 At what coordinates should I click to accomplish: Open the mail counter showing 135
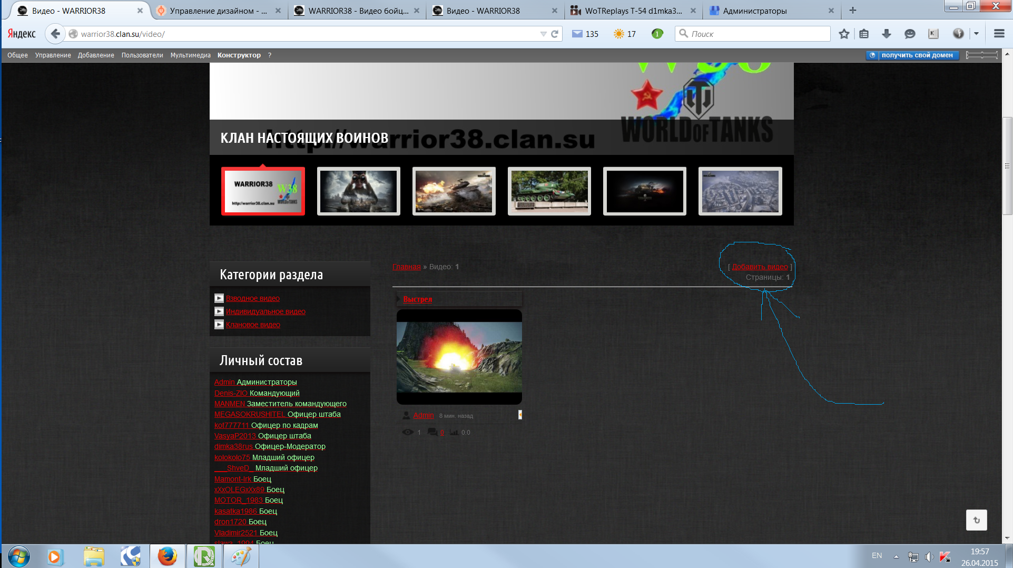pyautogui.click(x=585, y=34)
